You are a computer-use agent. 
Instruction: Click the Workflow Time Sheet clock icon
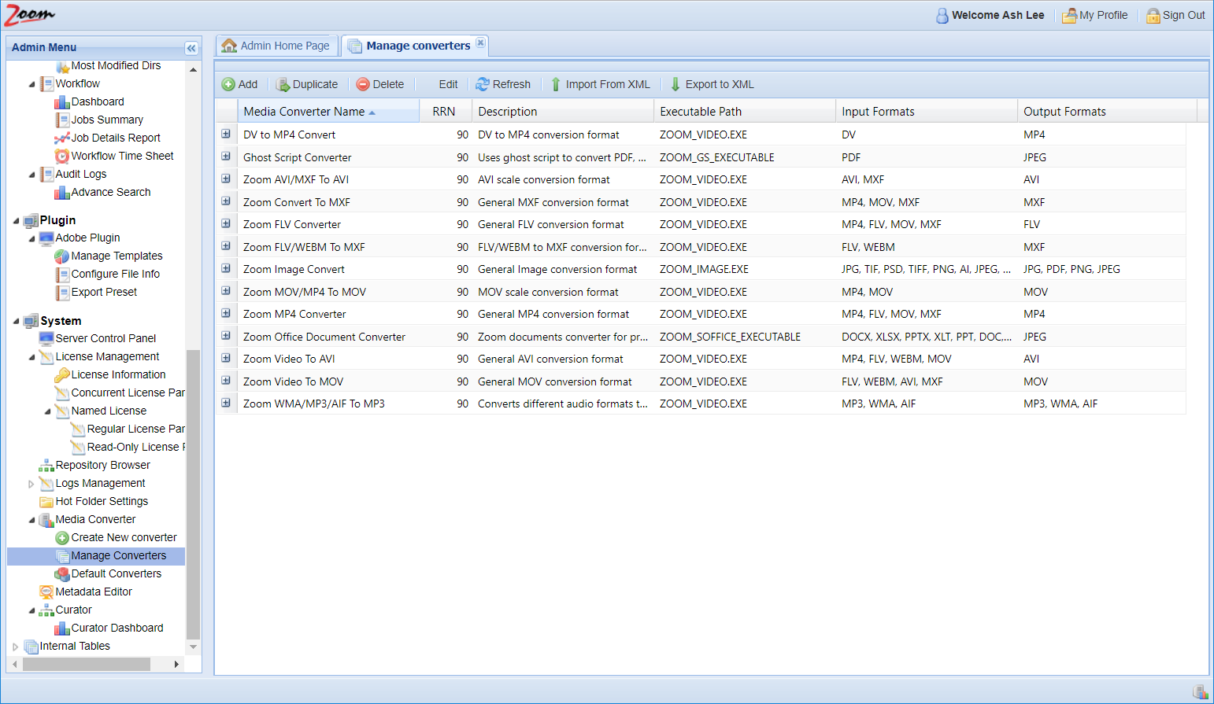coord(62,157)
